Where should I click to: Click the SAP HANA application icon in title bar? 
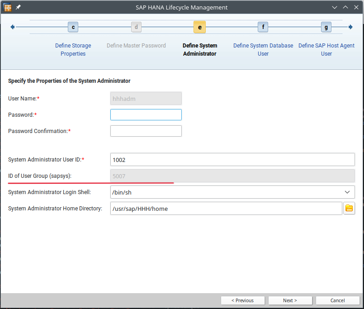click(x=7, y=7)
